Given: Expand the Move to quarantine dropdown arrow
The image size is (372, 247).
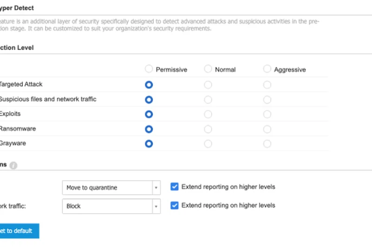Looking at the screenshot, I should click(155, 188).
